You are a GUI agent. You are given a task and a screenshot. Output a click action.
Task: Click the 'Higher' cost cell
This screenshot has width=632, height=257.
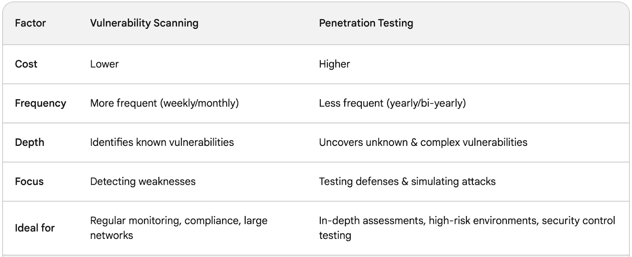pyautogui.click(x=334, y=64)
